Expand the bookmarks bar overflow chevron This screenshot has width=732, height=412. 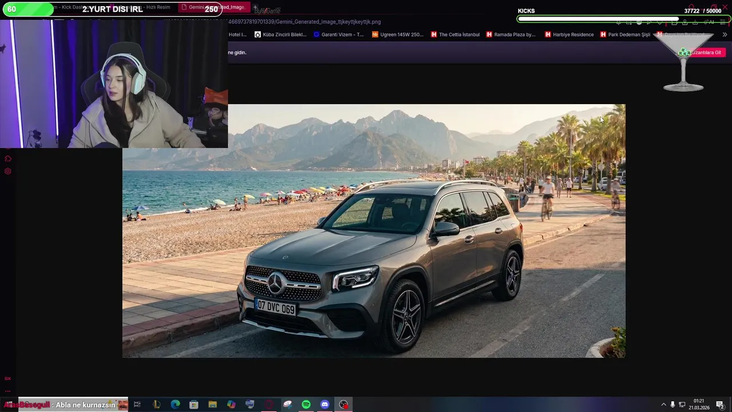click(x=725, y=34)
